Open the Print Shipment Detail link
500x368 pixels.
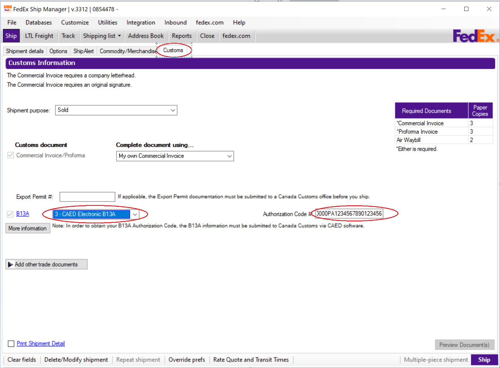pos(41,343)
